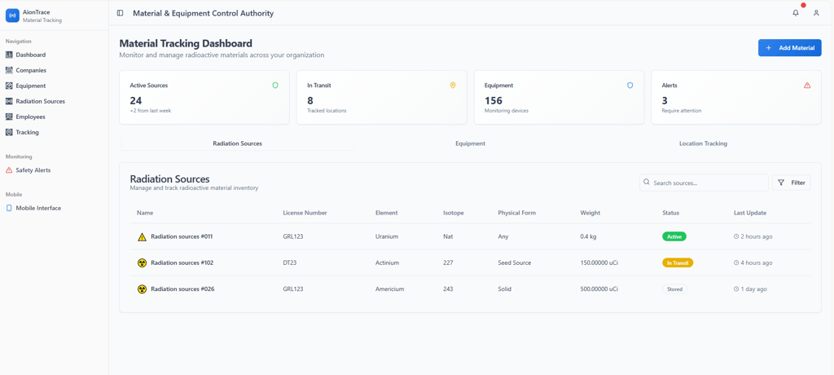Open Safety Alerts in sidebar

tap(33, 170)
